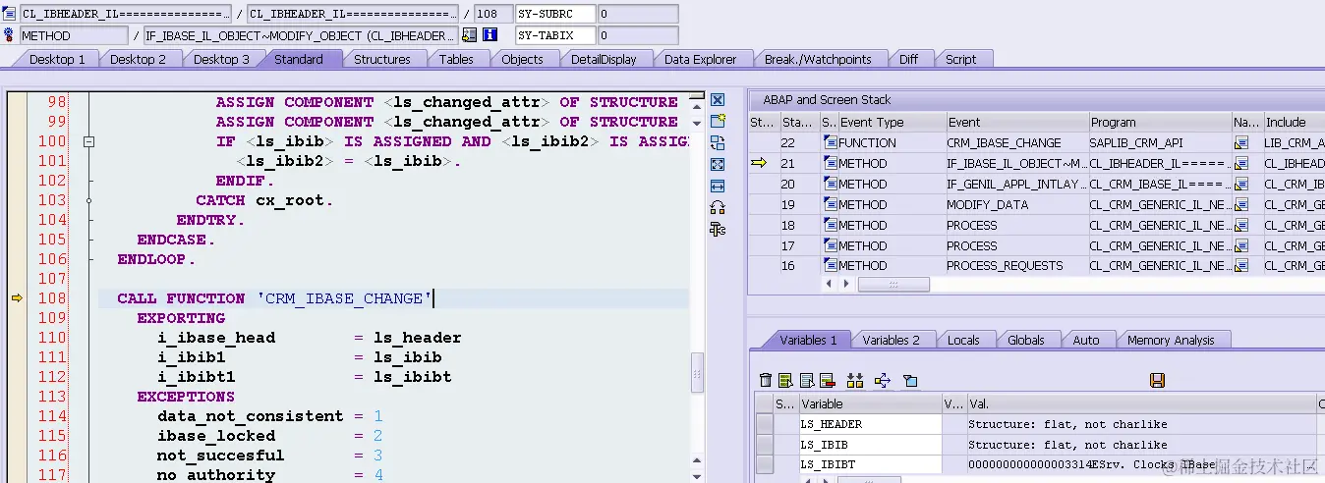Click the line number 108 field in header

[x=492, y=14]
